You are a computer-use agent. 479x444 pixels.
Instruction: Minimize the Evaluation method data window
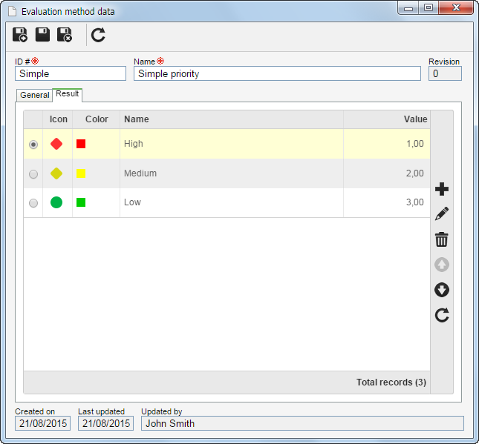tap(408, 8)
